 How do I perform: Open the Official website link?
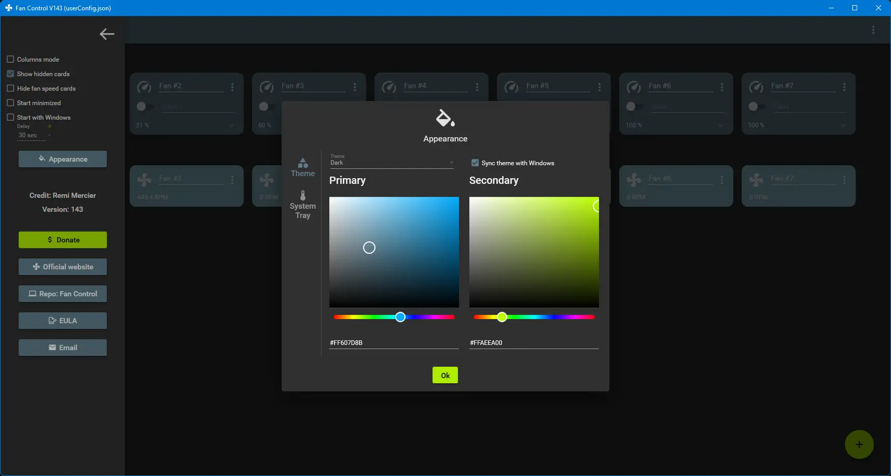63,267
